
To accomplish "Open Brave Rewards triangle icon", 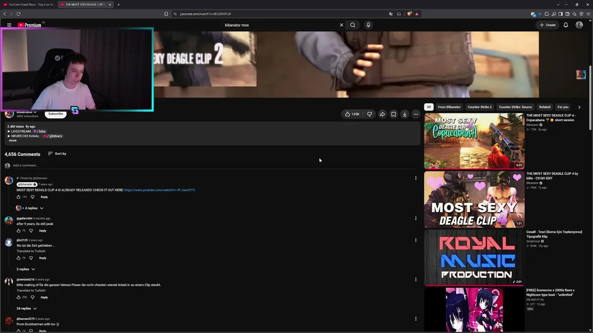I will pos(416,14).
